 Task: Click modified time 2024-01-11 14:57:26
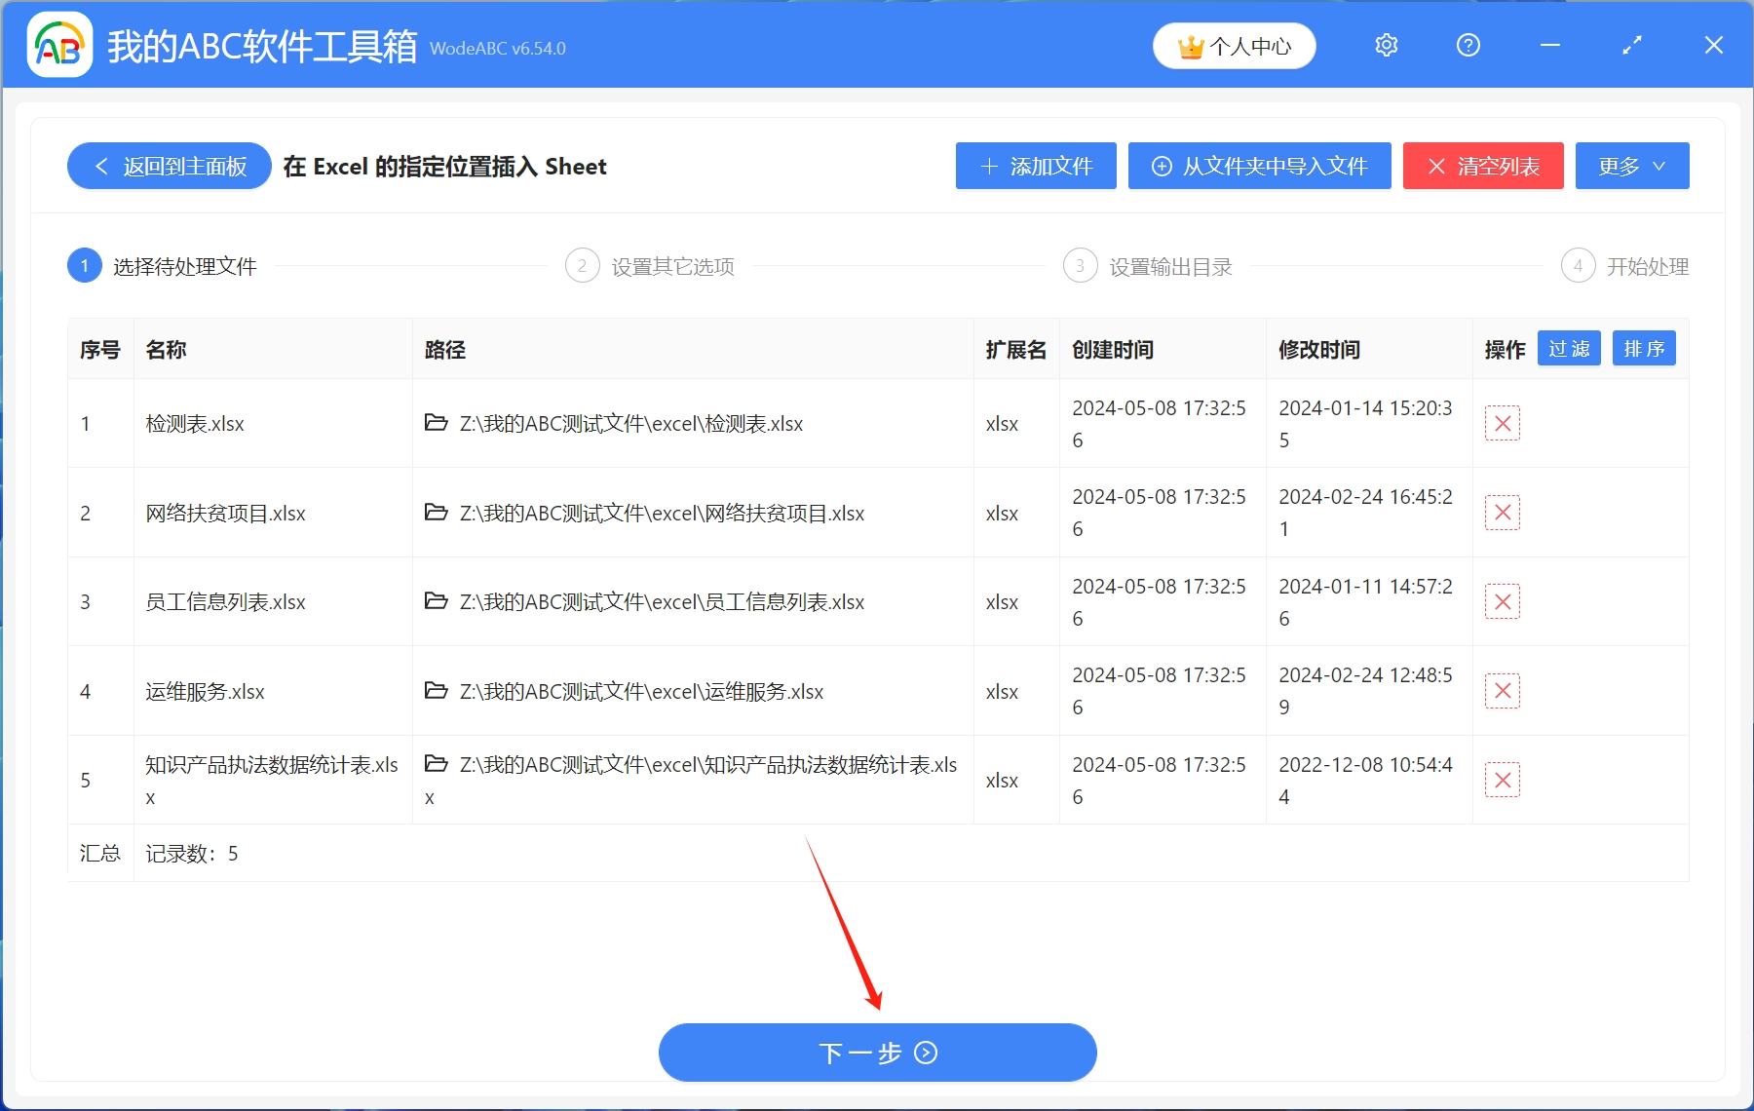tap(1365, 602)
